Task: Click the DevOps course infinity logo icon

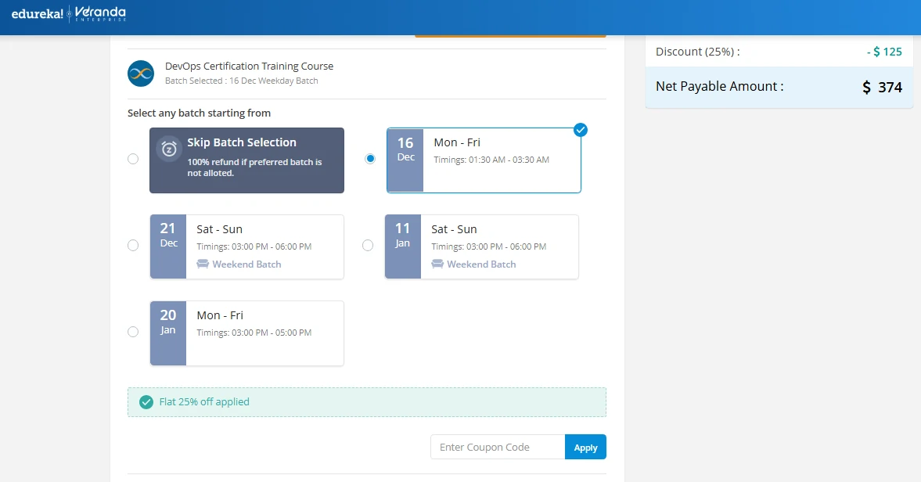Action: (141, 74)
